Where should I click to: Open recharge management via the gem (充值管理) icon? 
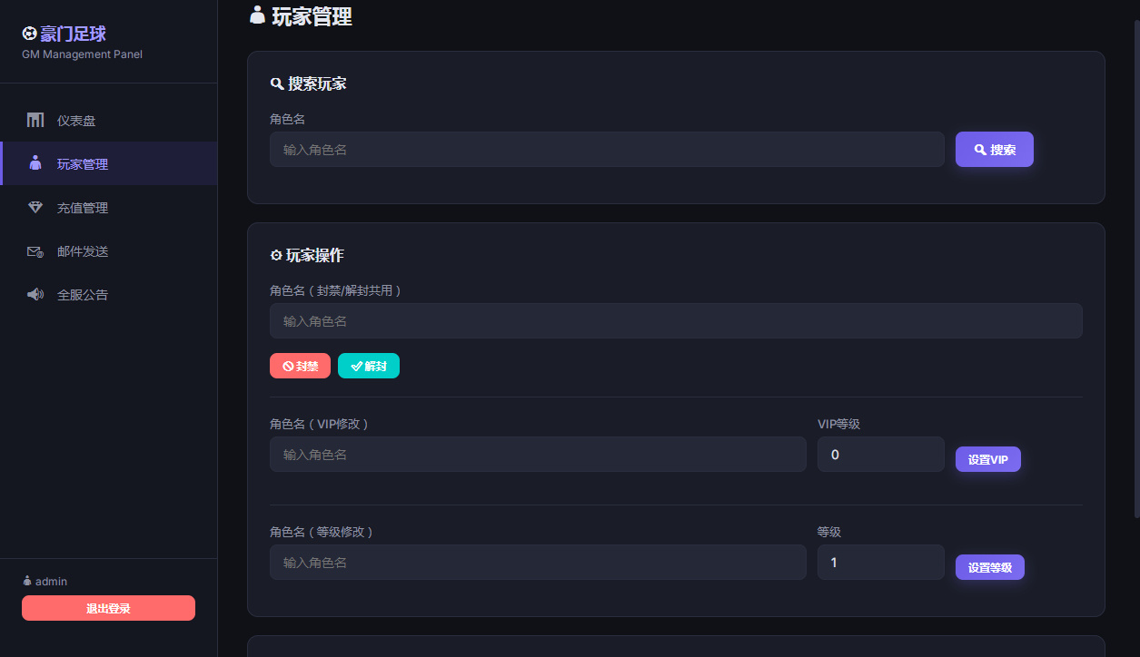pos(35,207)
